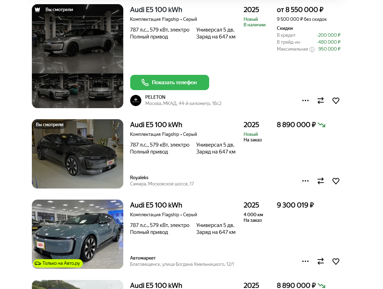Open more options for Автомаркет listing
The height and width of the screenshot is (289, 383).
(305, 261)
